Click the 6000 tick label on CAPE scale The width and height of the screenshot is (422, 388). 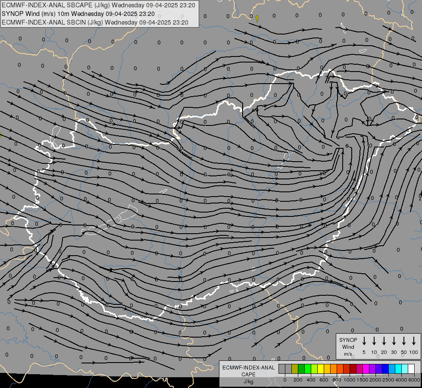(x=414, y=380)
